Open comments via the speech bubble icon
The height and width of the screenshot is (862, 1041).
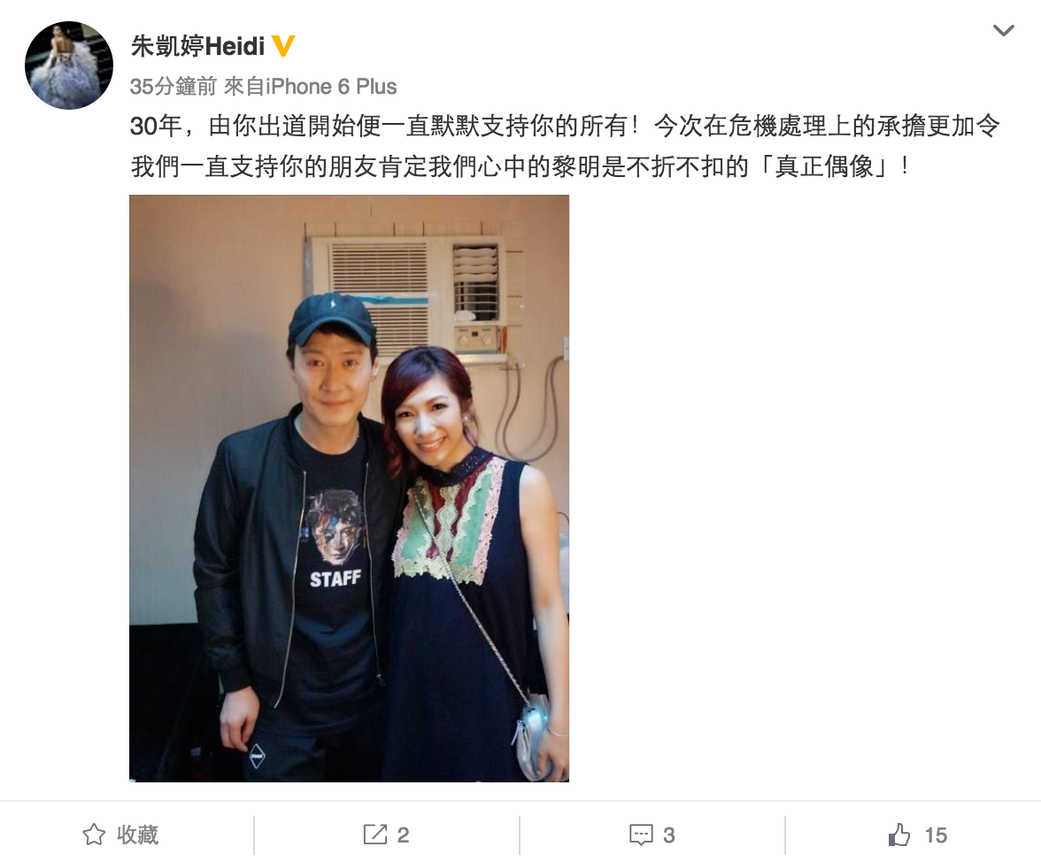pyautogui.click(x=641, y=835)
